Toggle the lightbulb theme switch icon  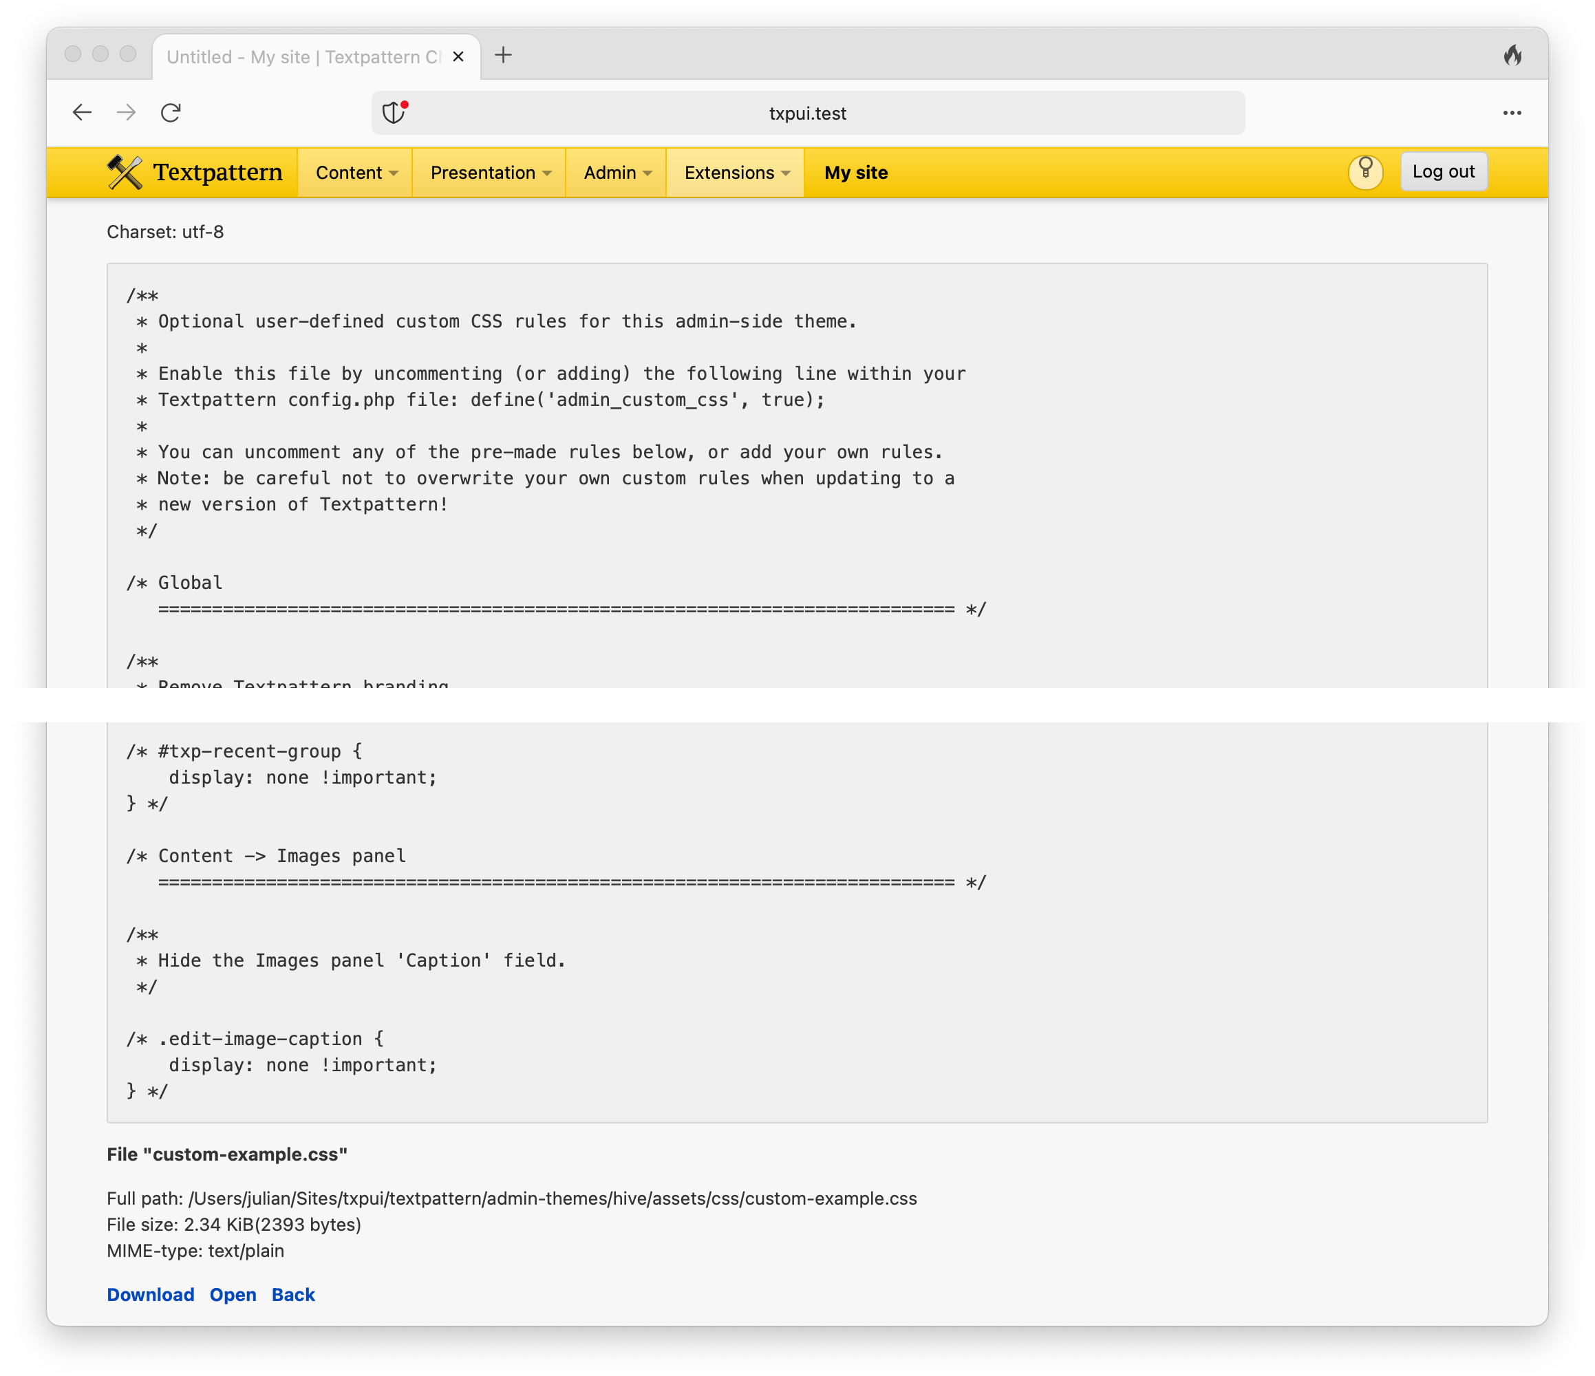tap(1365, 171)
